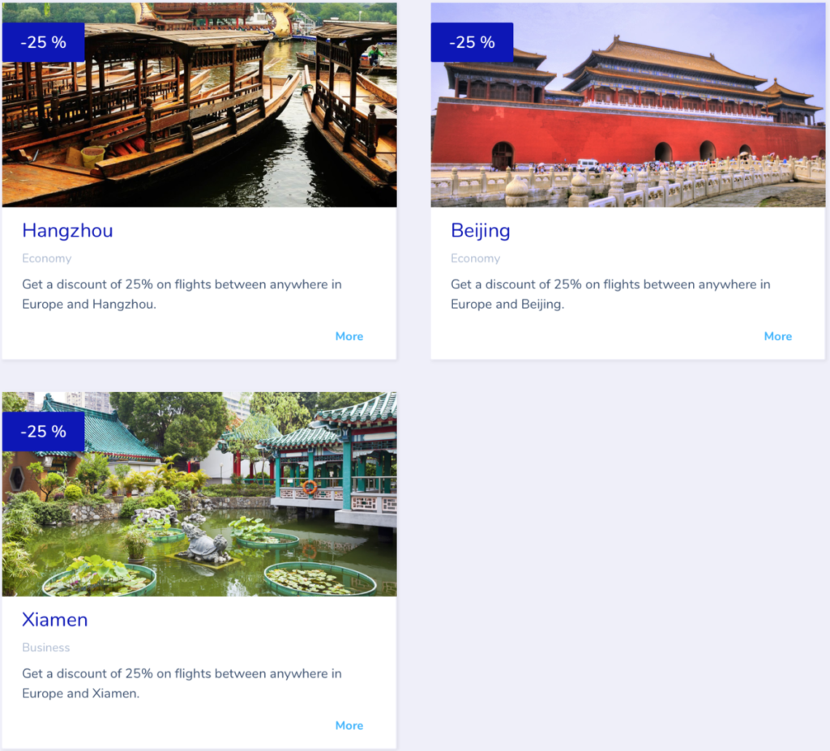
Task: Select the Beijing Forbidden City photo
Action: pos(628,105)
